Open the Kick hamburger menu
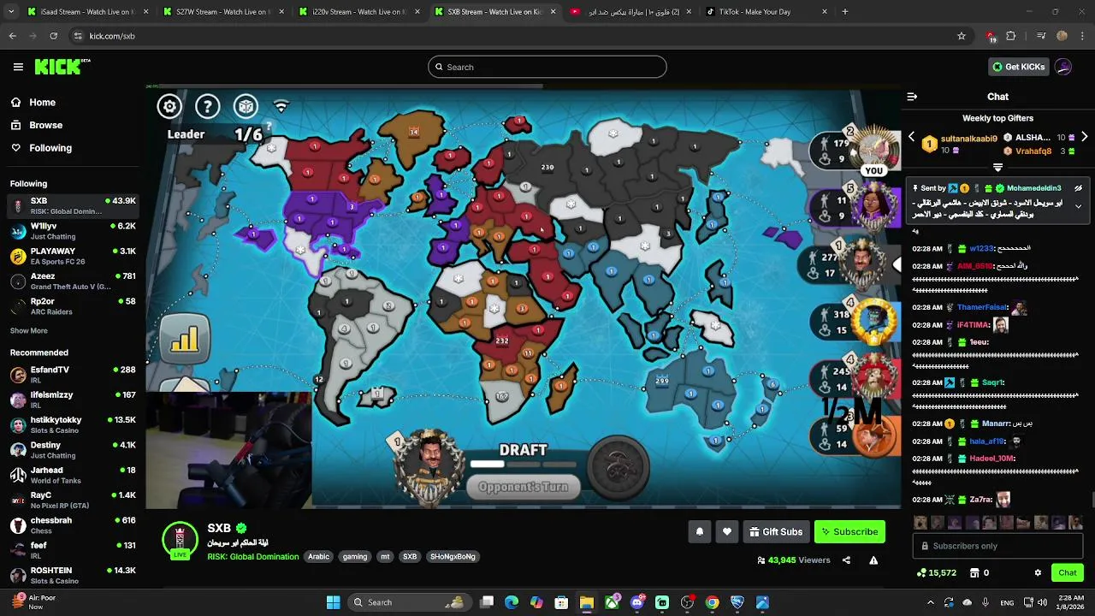This screenshot has height=616, width=1095. [18, 67]
